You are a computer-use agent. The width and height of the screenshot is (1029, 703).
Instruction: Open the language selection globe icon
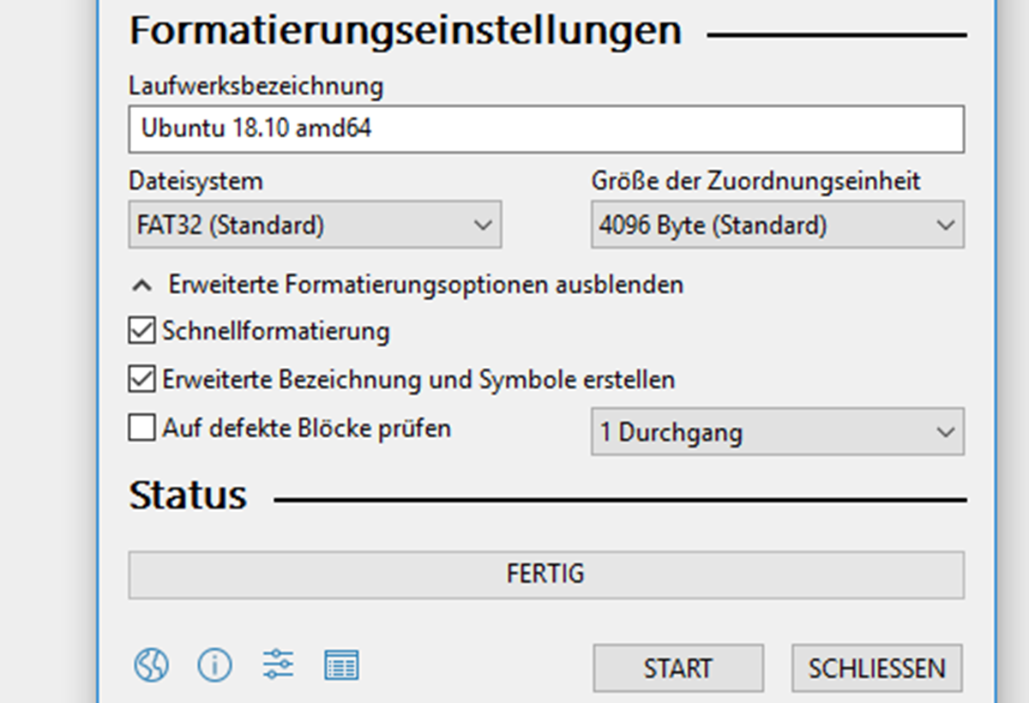point(151,664)
